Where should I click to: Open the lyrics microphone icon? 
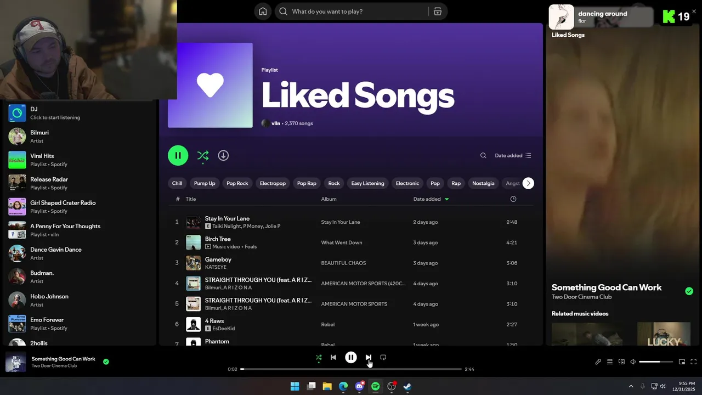pyautogui.click(x=598, y=362)
